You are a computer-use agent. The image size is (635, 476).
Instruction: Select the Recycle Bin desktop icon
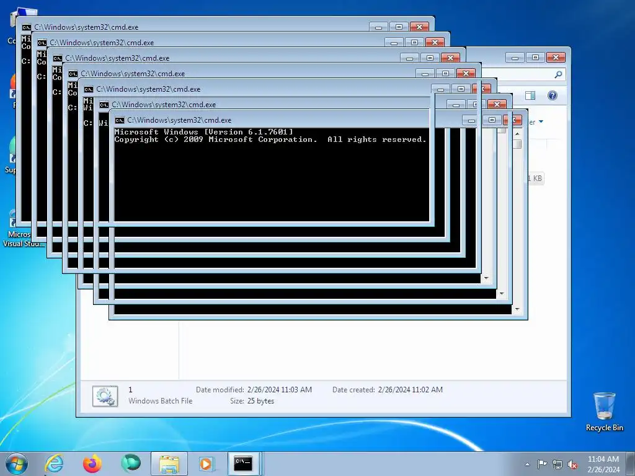pos(604,412)
